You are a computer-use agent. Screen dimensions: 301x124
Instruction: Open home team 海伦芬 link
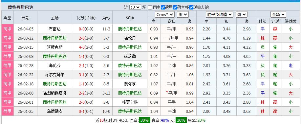click(55, 66)
